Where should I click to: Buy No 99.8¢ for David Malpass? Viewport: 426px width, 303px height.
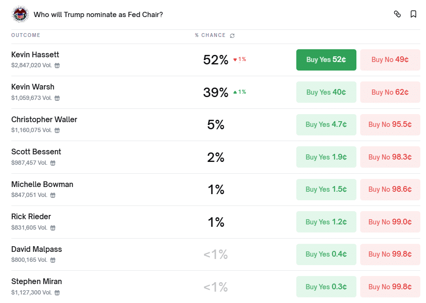pyautogui.click(x=390, y=254)
